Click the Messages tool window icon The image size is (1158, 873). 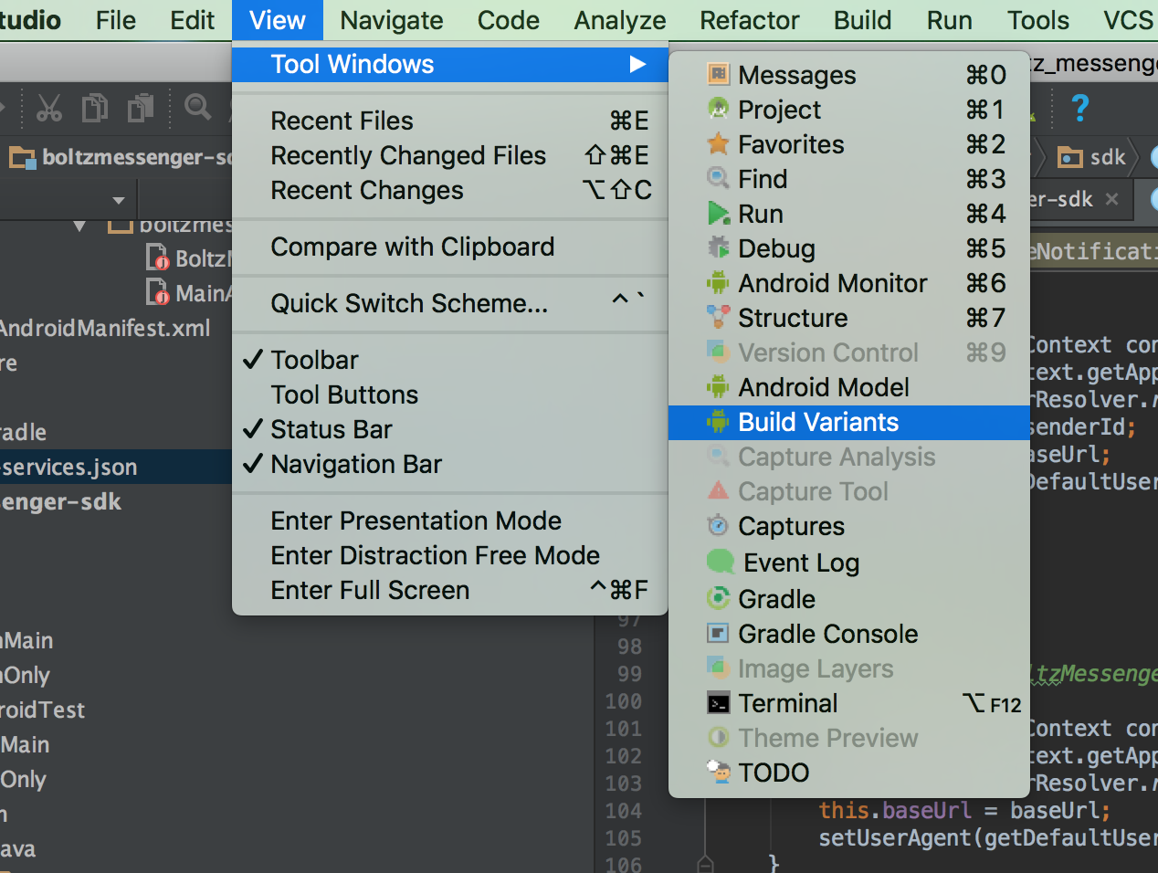(719, 74)
